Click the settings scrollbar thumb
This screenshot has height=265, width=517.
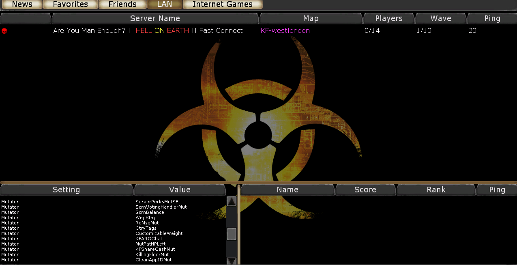232,234
